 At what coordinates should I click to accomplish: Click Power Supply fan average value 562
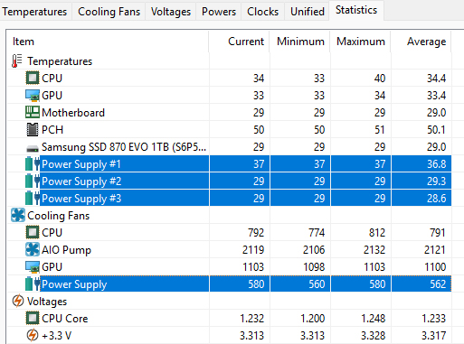coord(438,284)
